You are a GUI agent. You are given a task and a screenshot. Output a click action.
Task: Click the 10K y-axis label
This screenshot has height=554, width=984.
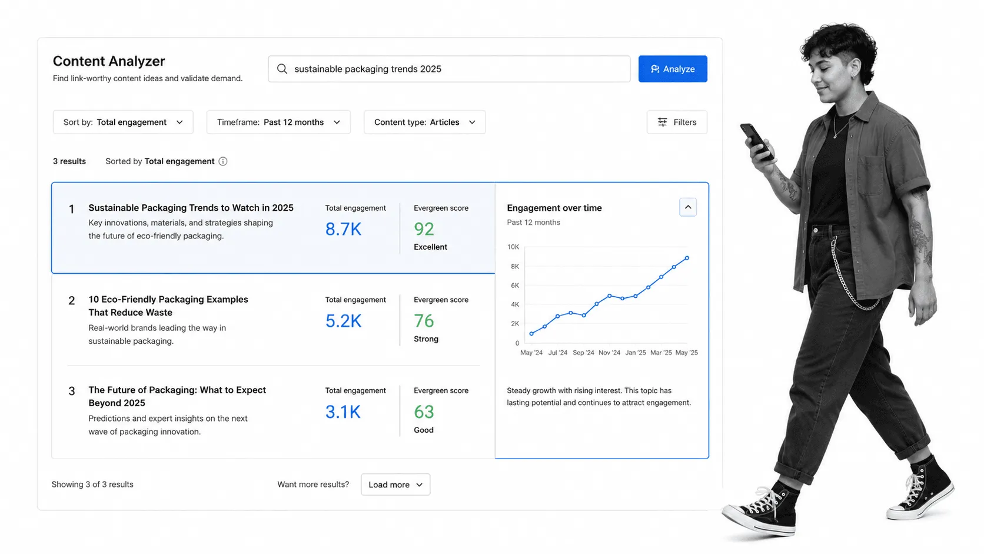(x=513, y=247)
